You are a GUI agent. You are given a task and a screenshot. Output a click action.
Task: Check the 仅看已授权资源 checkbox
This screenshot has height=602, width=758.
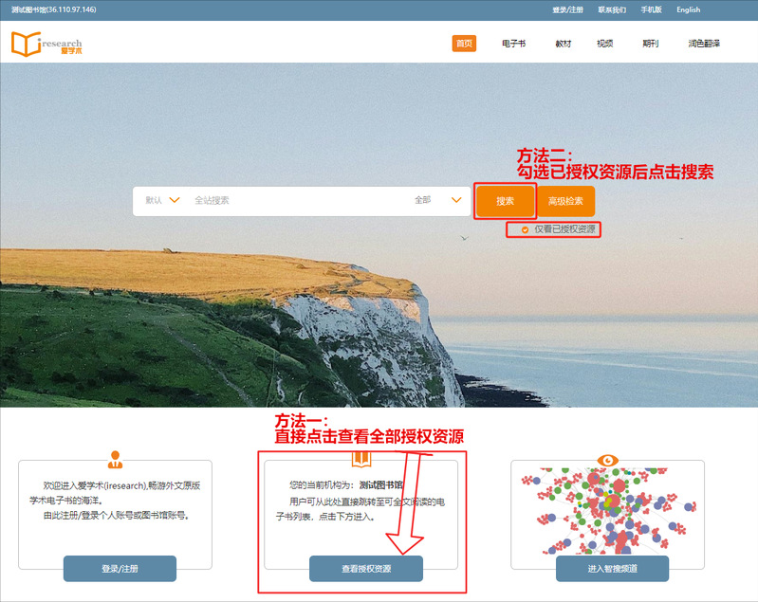[525, 229]
